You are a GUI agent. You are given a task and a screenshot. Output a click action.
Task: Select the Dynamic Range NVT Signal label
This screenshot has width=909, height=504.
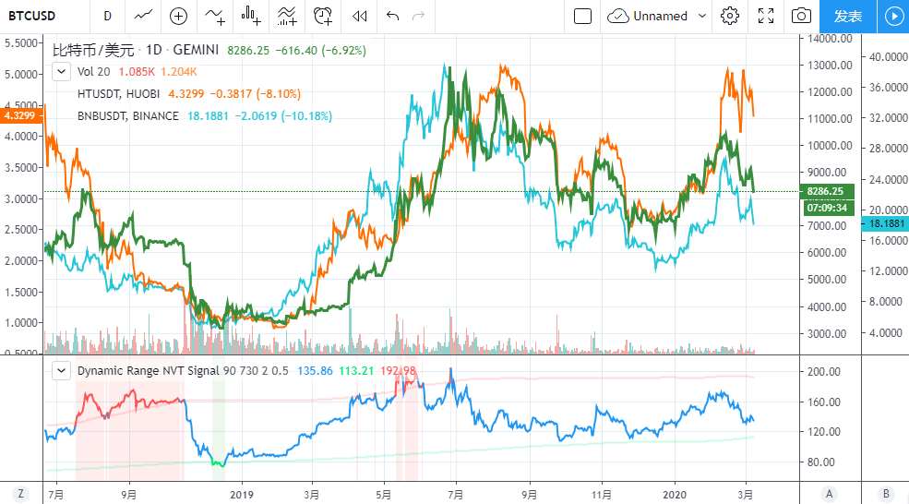(x=149, y=370)
